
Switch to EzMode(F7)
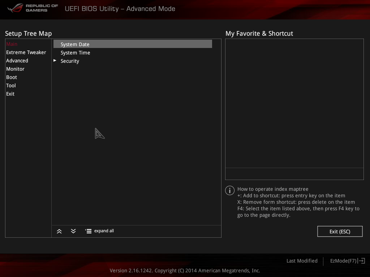343,261
